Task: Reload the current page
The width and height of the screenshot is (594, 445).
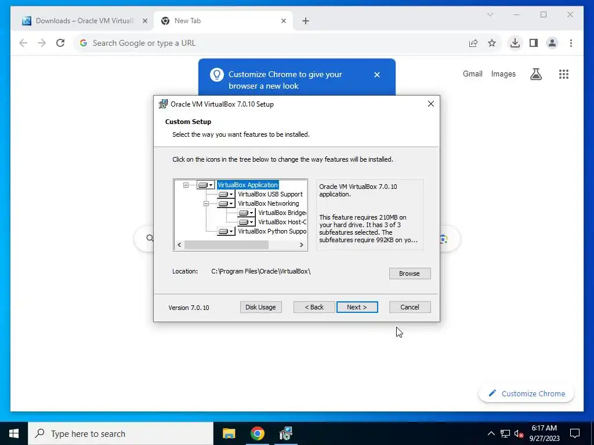Action: (x=60, y=43)
